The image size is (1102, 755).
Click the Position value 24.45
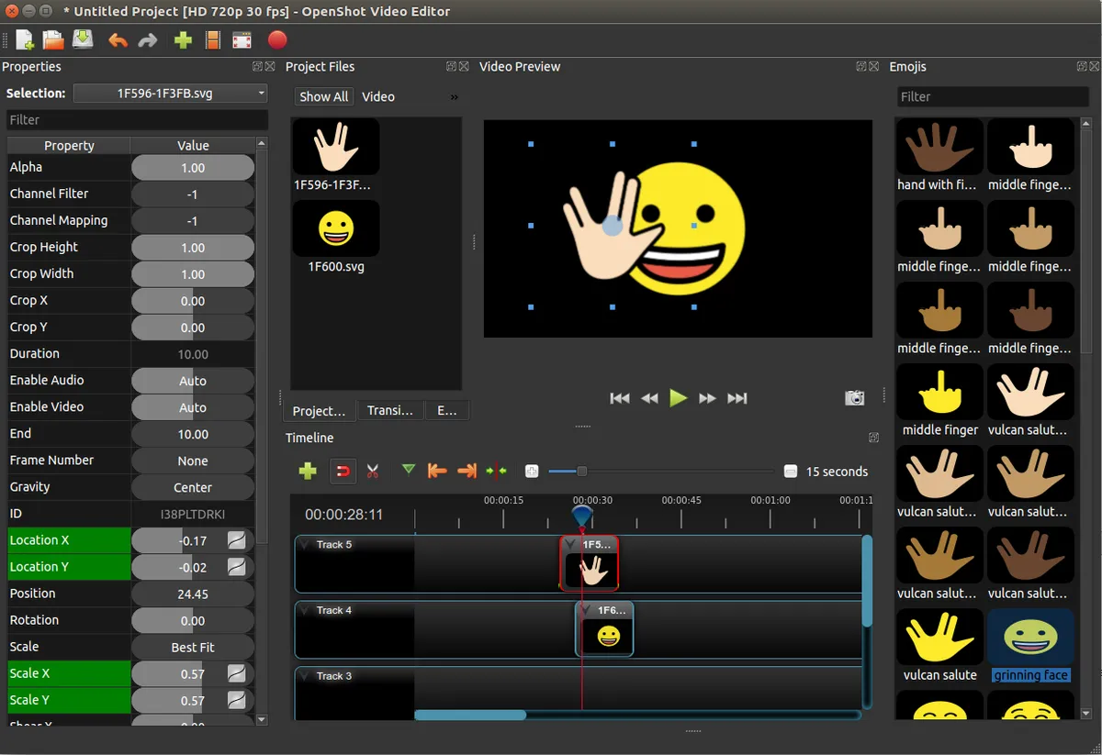coord(193,594)
